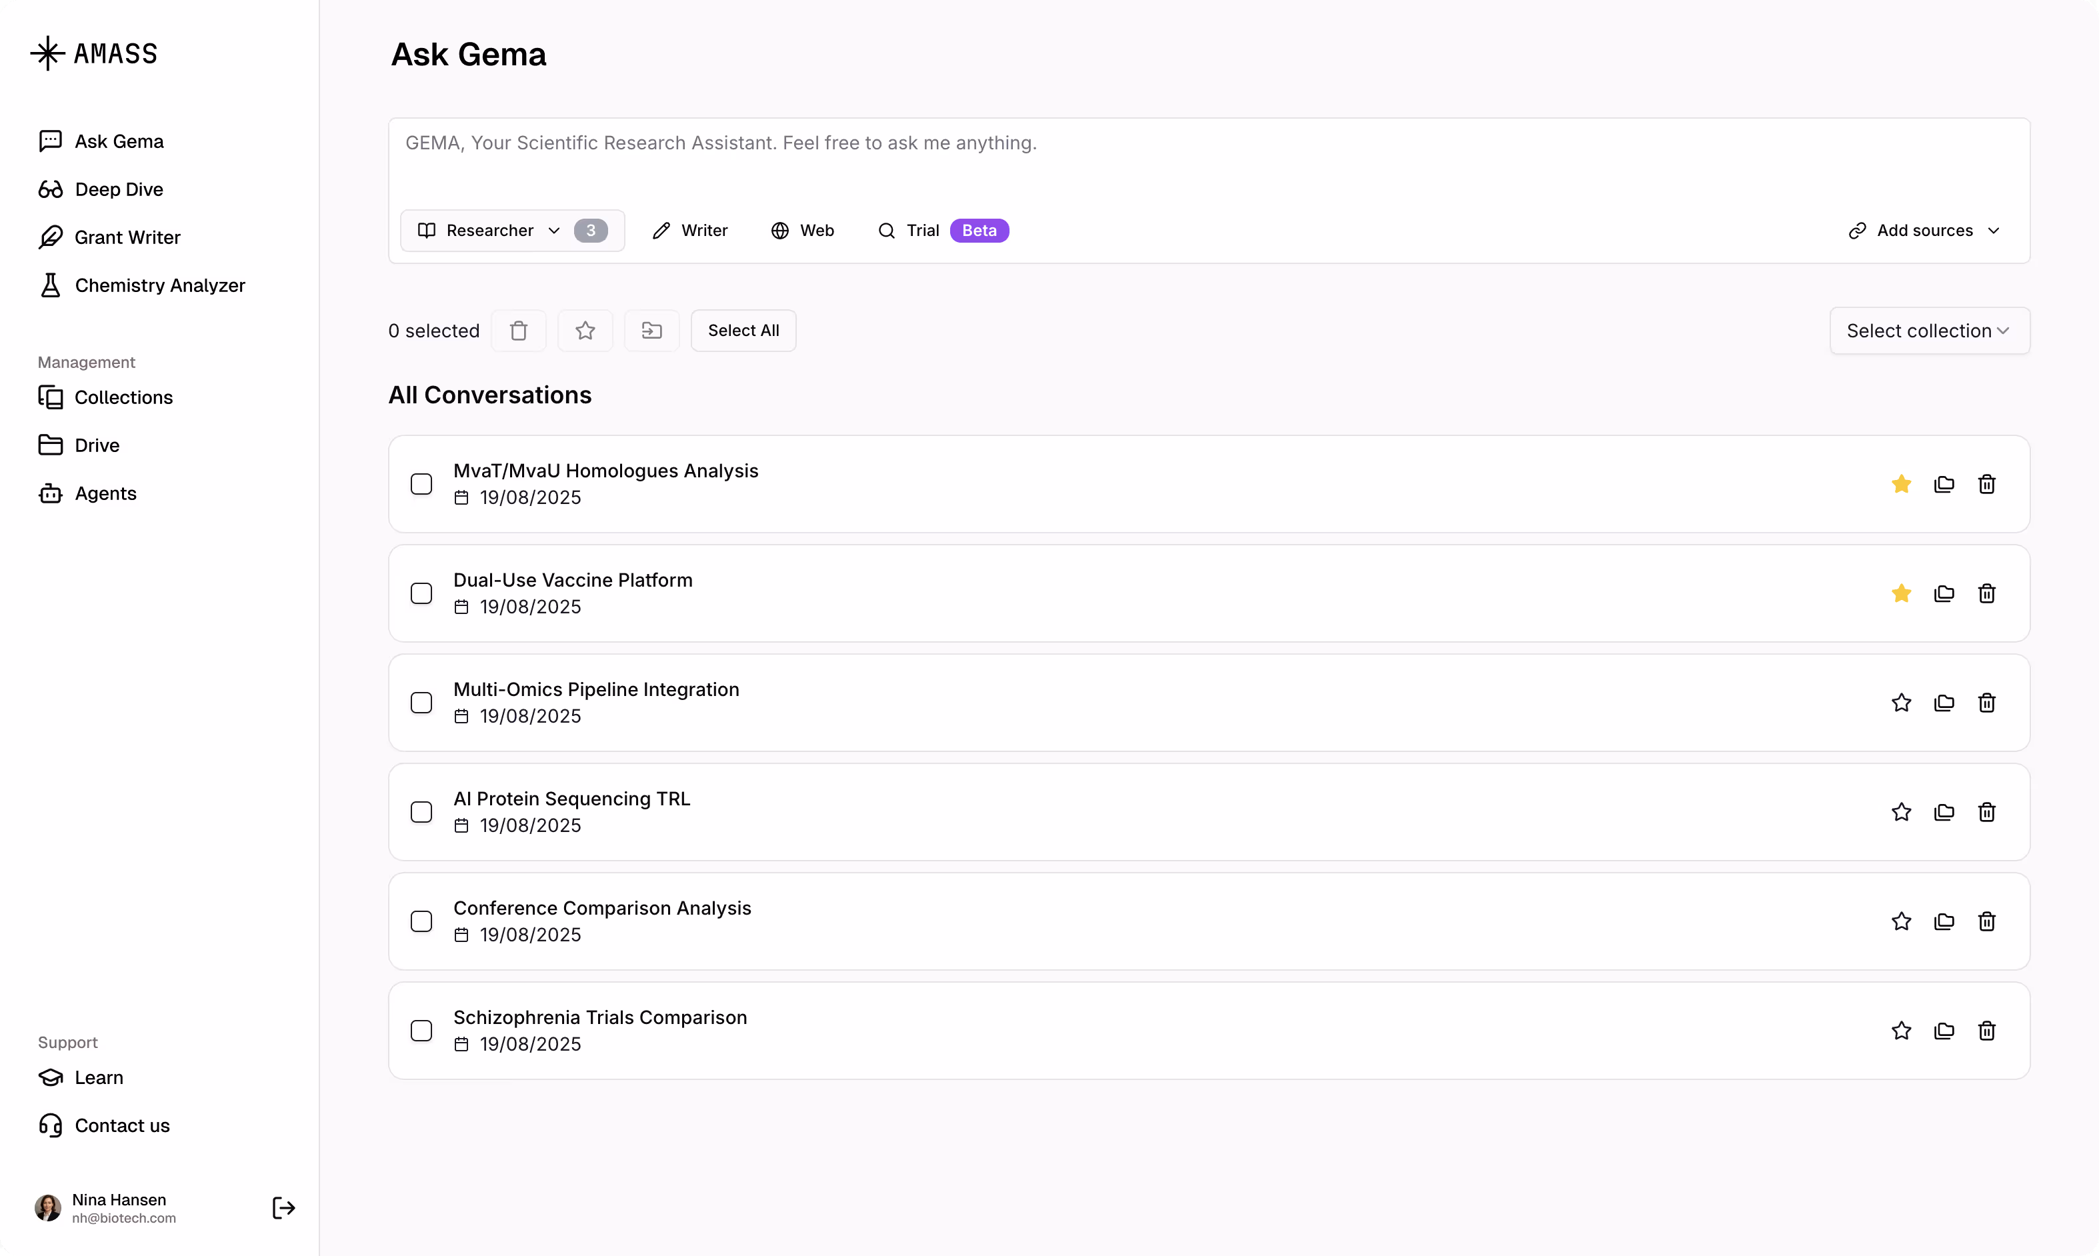Open AI Protein Sequencing TRL conversation title
This screenshot has height=1256, width=2099.
pyautogui.click(x=572, y=798)
